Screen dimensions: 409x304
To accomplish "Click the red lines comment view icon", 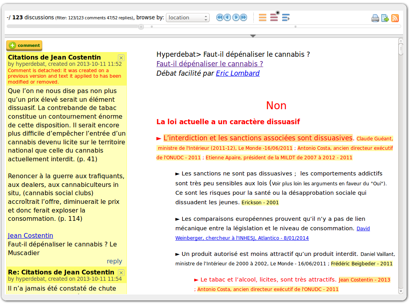I will 274,17.
